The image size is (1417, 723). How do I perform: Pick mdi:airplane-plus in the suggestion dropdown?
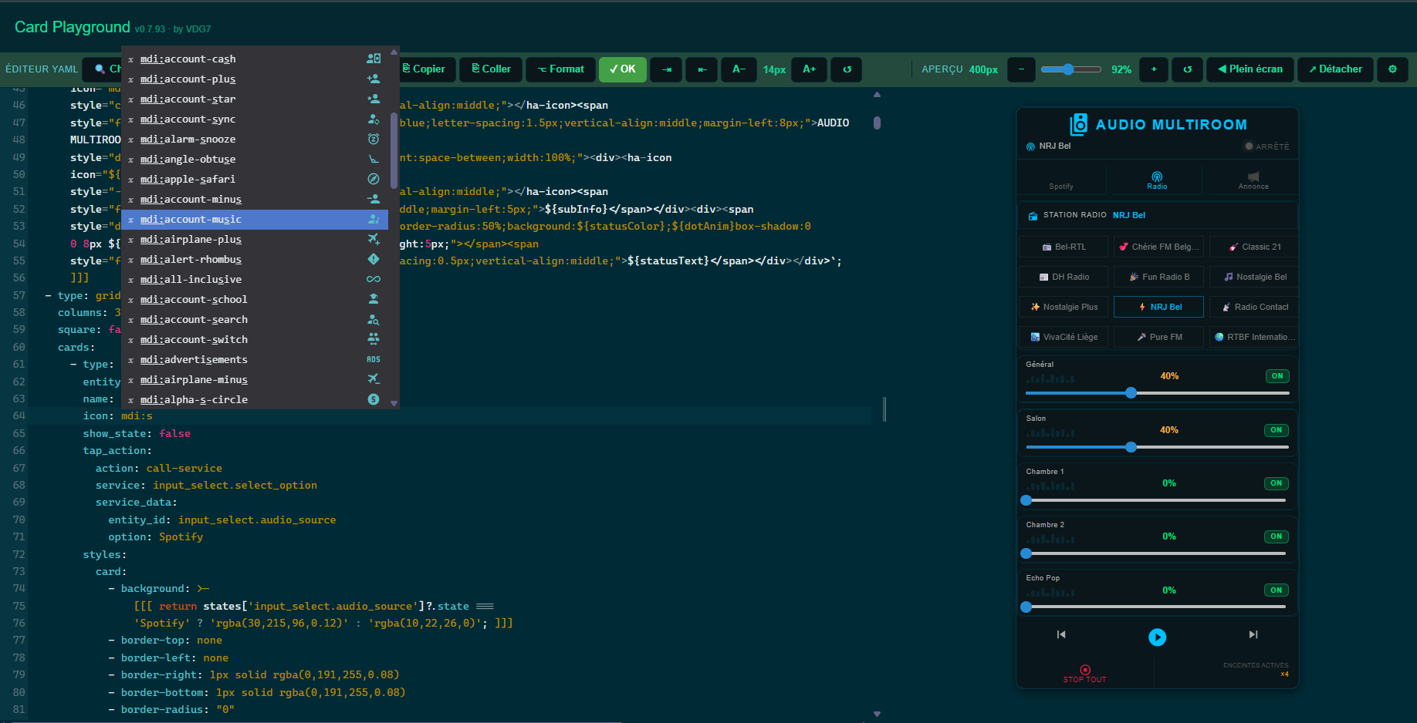(x=191, y=240)
